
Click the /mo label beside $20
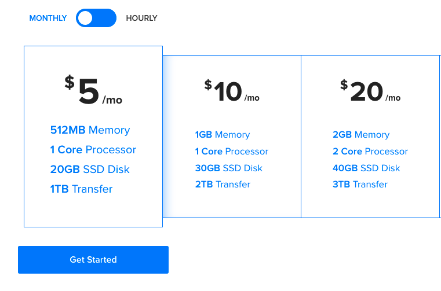(x=393, y=98)
